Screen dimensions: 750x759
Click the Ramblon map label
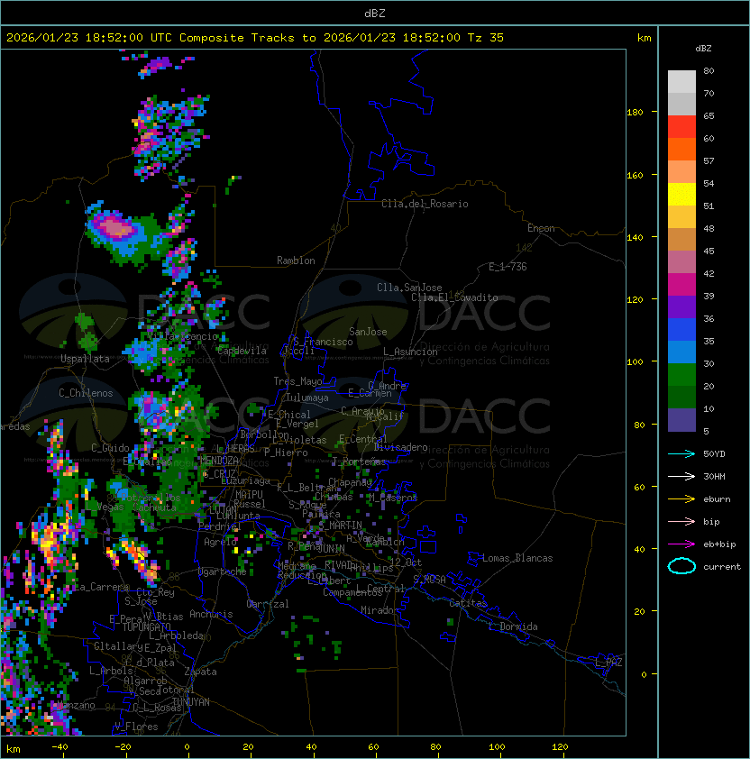pyautogui.click(x=296, y=261)
